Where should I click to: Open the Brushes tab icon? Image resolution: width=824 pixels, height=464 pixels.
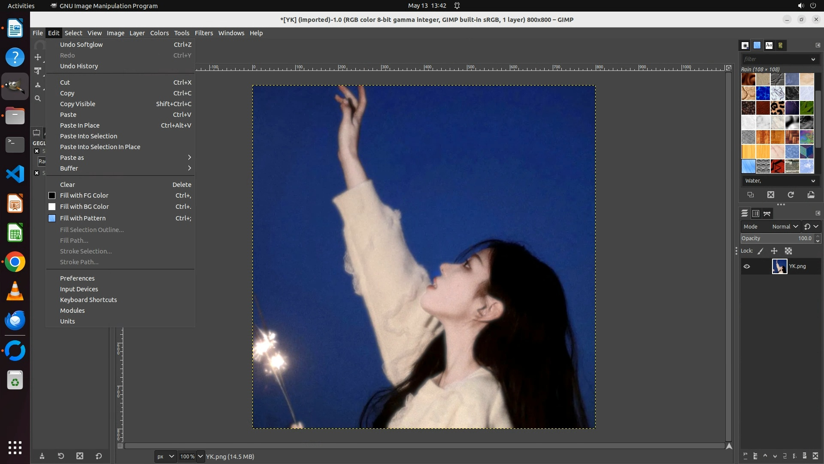[745, 45]
